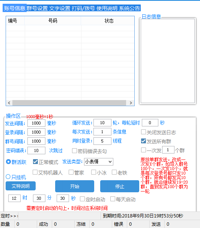Click the 需要定时启动的勾上 hint text
This screenshot has width=200, height=228.
tap(67, 208)
